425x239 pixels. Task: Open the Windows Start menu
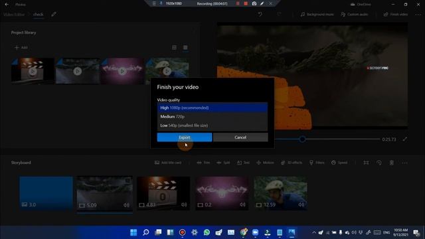pyautogui.click(x=133, y=232)
